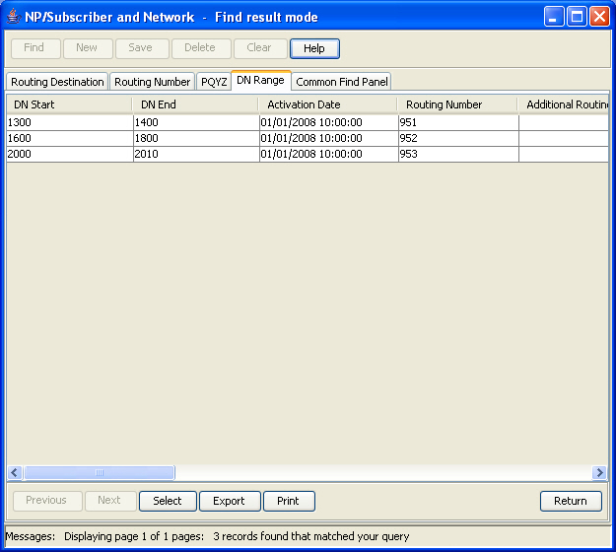Open the PQYZ tab
616x552 pixels.
(x=214, y=82)
